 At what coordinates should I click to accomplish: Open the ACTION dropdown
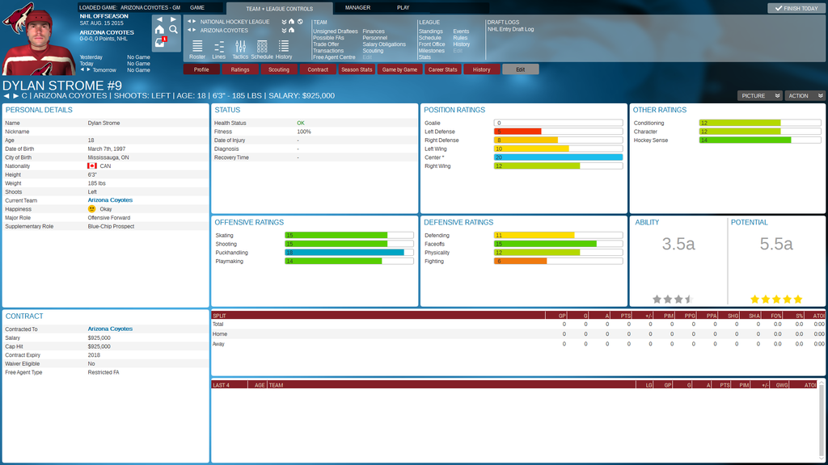[x=805, y=96]
